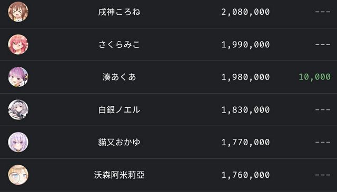This screenshot has height=192, width=337.
Task: Select the 1,830,000 subscriber count
Action: (245, 110)
